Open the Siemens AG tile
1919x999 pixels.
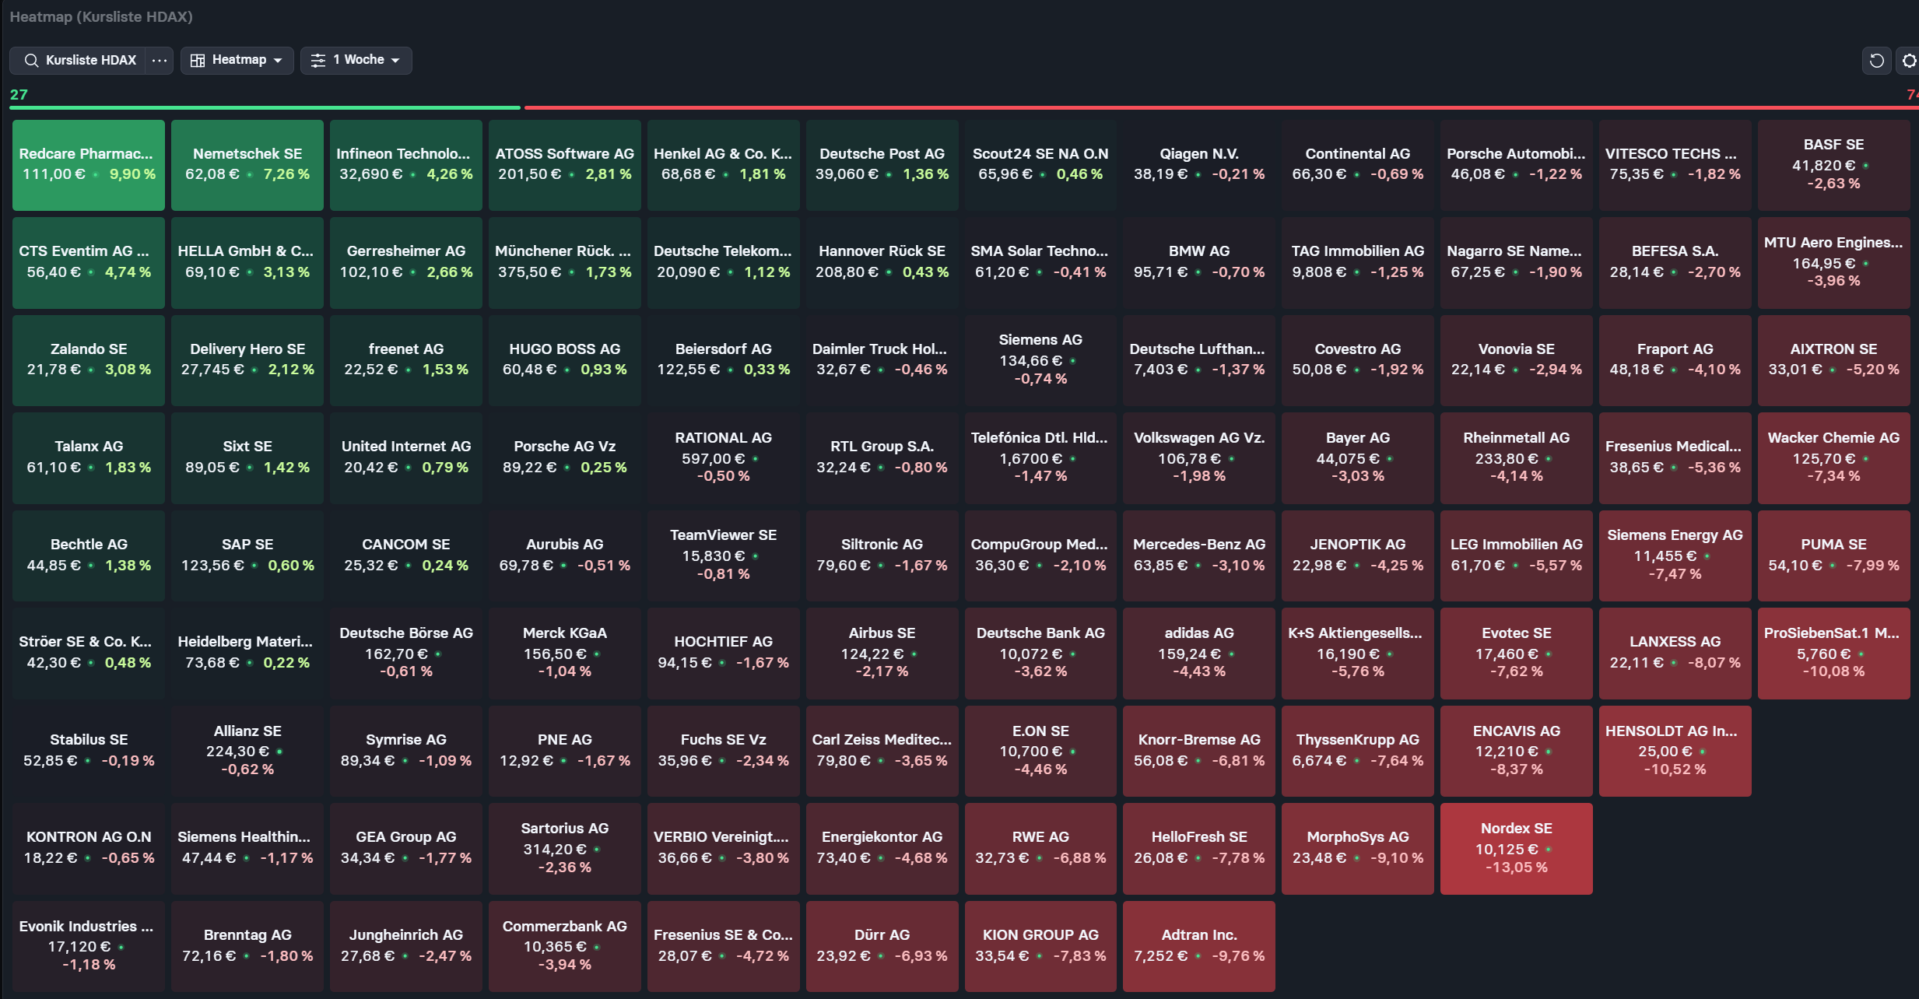[1040, 360]
